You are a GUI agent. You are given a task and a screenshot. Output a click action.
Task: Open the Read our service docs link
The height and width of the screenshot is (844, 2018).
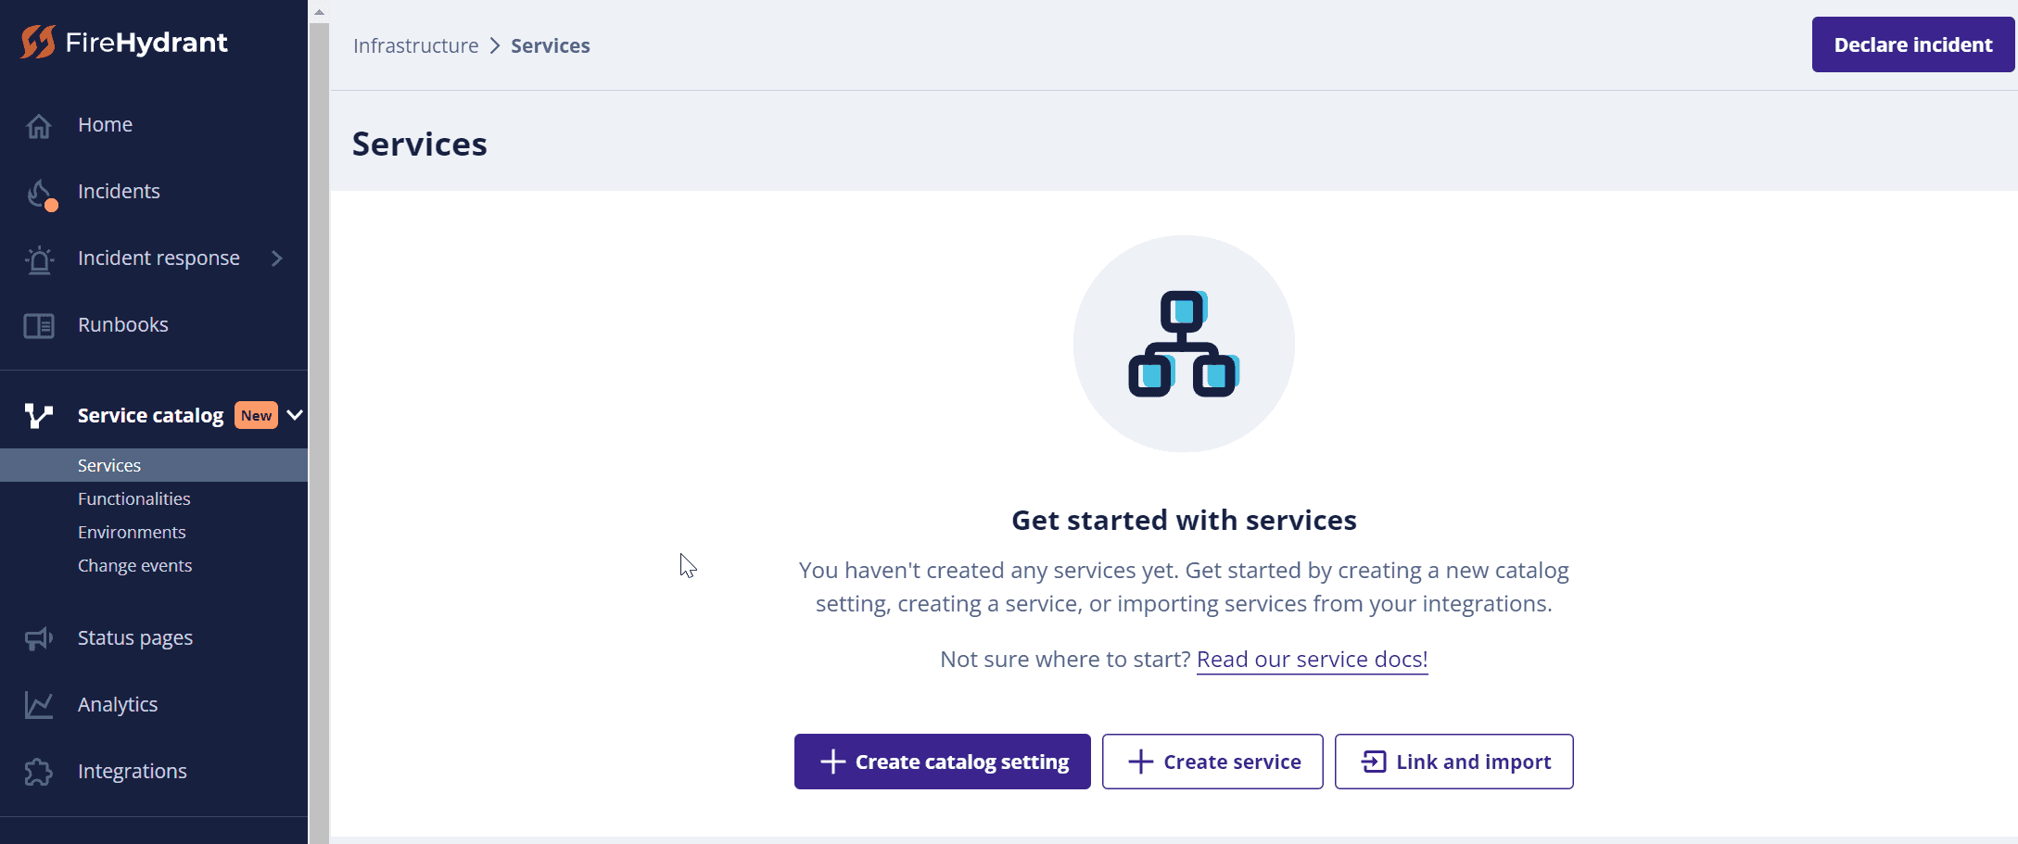coord(1313,659)
